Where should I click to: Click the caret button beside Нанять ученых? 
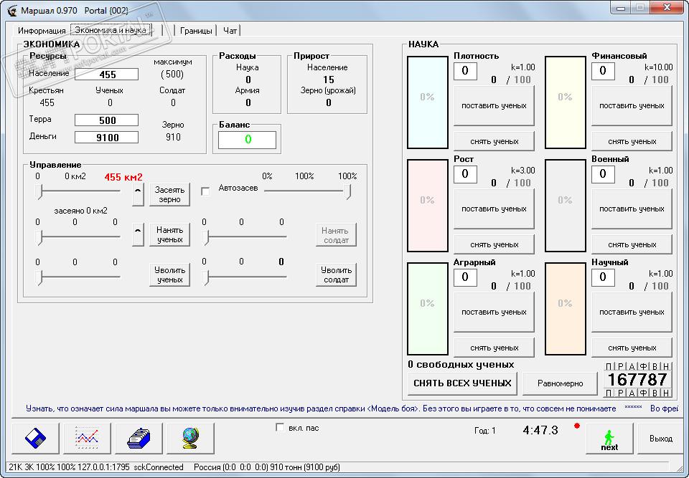click(x=138, y=235)
